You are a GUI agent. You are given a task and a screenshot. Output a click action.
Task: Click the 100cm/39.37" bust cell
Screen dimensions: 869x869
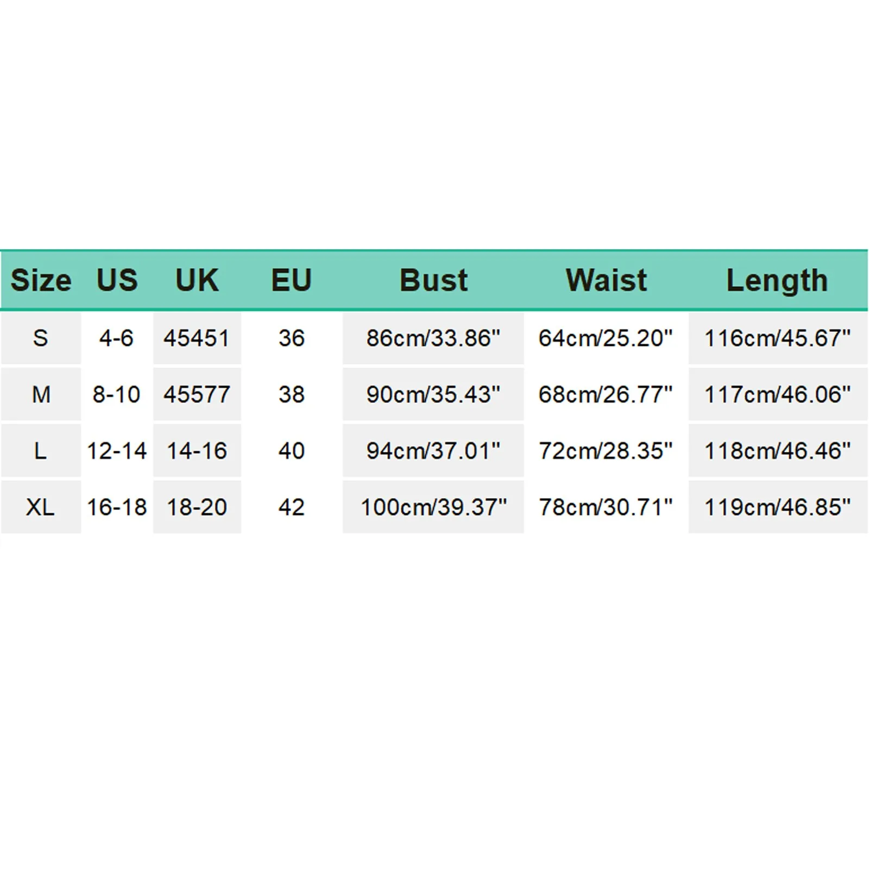433,507
